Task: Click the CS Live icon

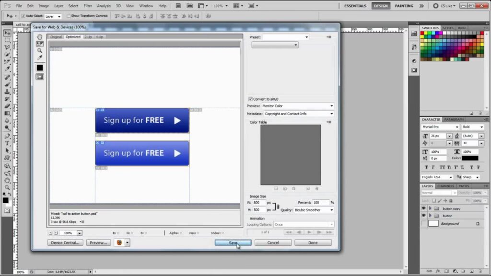Action: click(435, 6)
